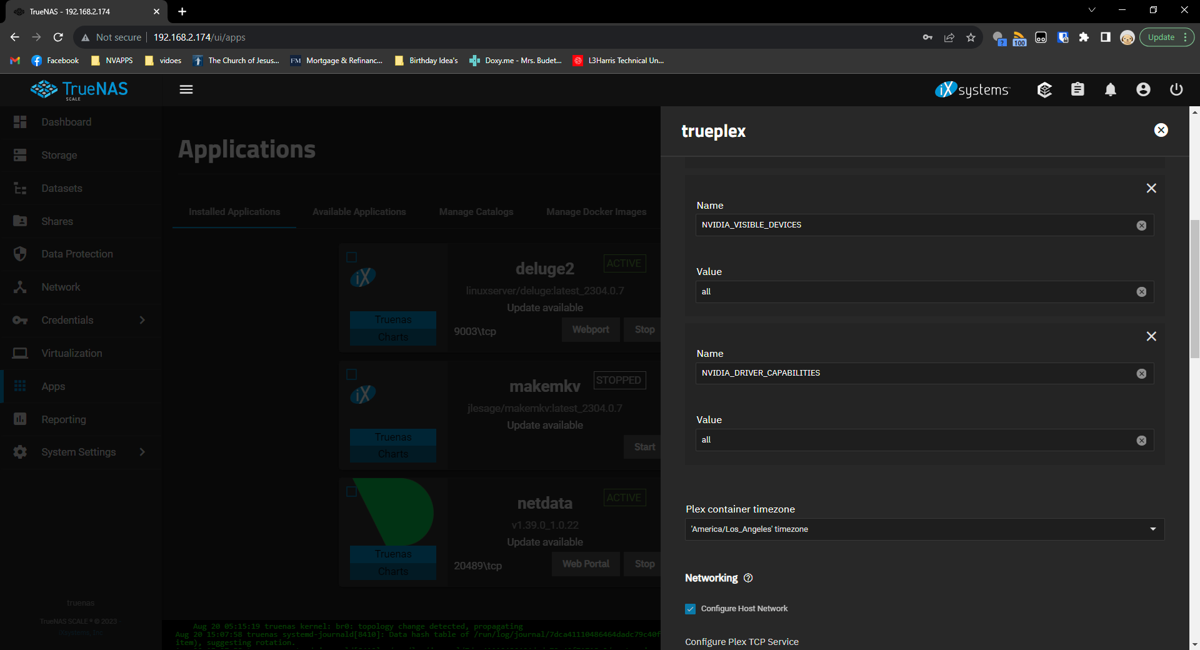Select the deluge2 app checkbox
Image resolution: width=1200 pixels, height=650 pixels.
(x=352, y=257)
